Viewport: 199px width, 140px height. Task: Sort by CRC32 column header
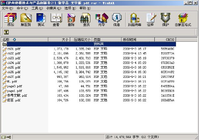tap(166, 39)
